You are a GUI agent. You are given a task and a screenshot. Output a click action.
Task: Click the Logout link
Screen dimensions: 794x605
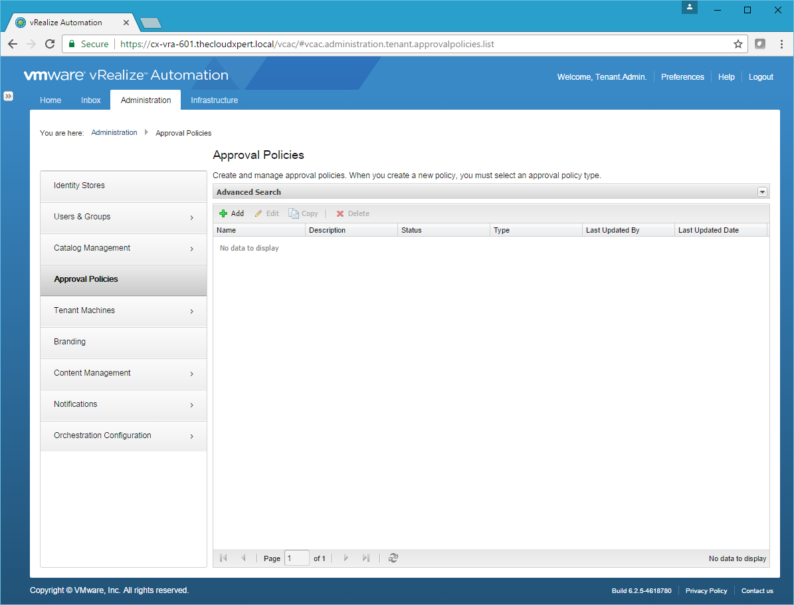[761, 77]
